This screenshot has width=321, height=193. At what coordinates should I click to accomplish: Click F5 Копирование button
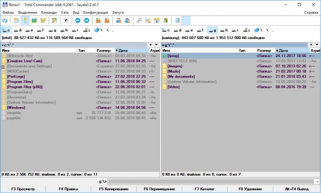114,189
